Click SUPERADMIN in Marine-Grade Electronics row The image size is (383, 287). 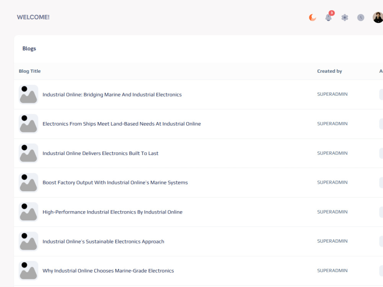[332, 271]
